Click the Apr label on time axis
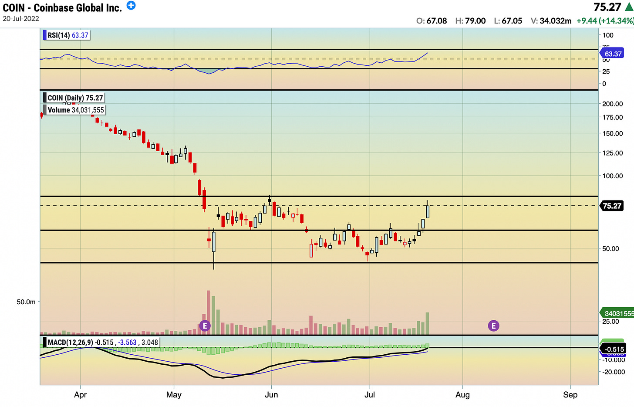Screen dimensions: 634x407 click(x=81, y=395)
